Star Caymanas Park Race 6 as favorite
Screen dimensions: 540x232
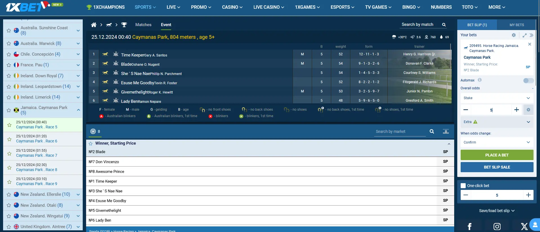click(x=9, y=139)
